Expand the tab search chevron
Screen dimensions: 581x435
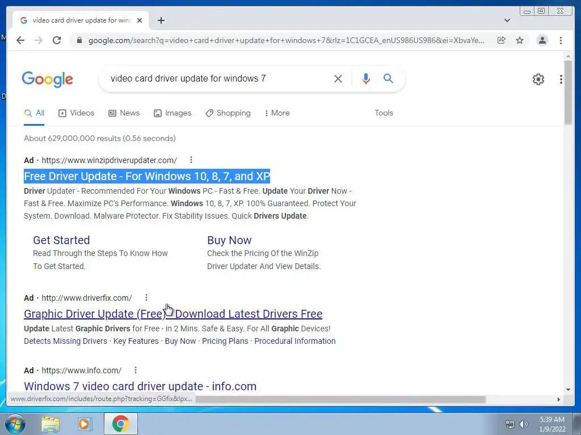(x=507, y=20)
